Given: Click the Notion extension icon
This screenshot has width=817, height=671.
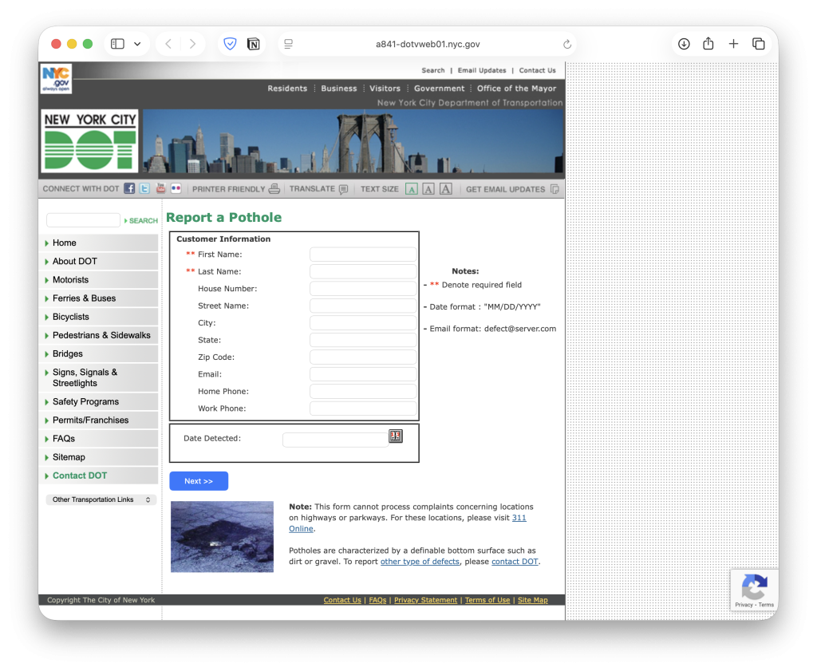Looking at the screenshot, I should click(254, 44).
